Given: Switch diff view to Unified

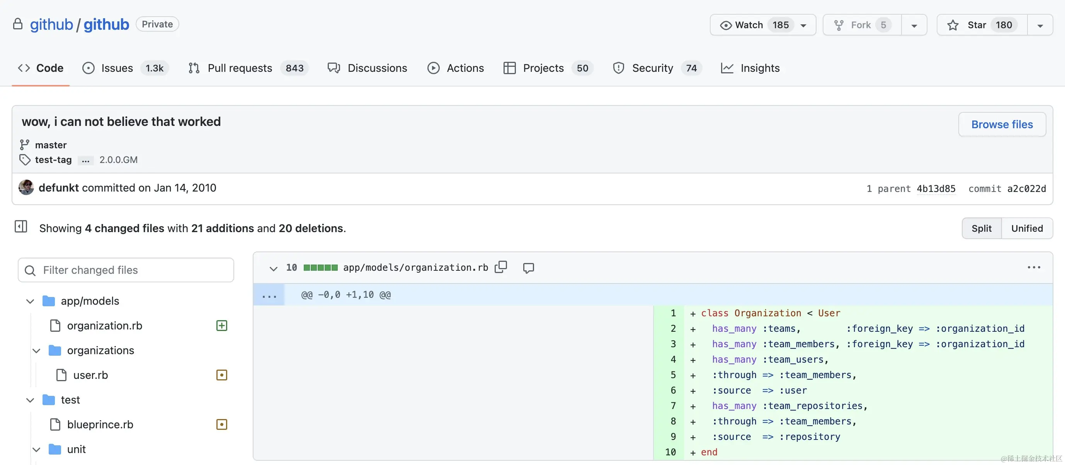Looking at the screenshot, I should tap(1027, 228).
